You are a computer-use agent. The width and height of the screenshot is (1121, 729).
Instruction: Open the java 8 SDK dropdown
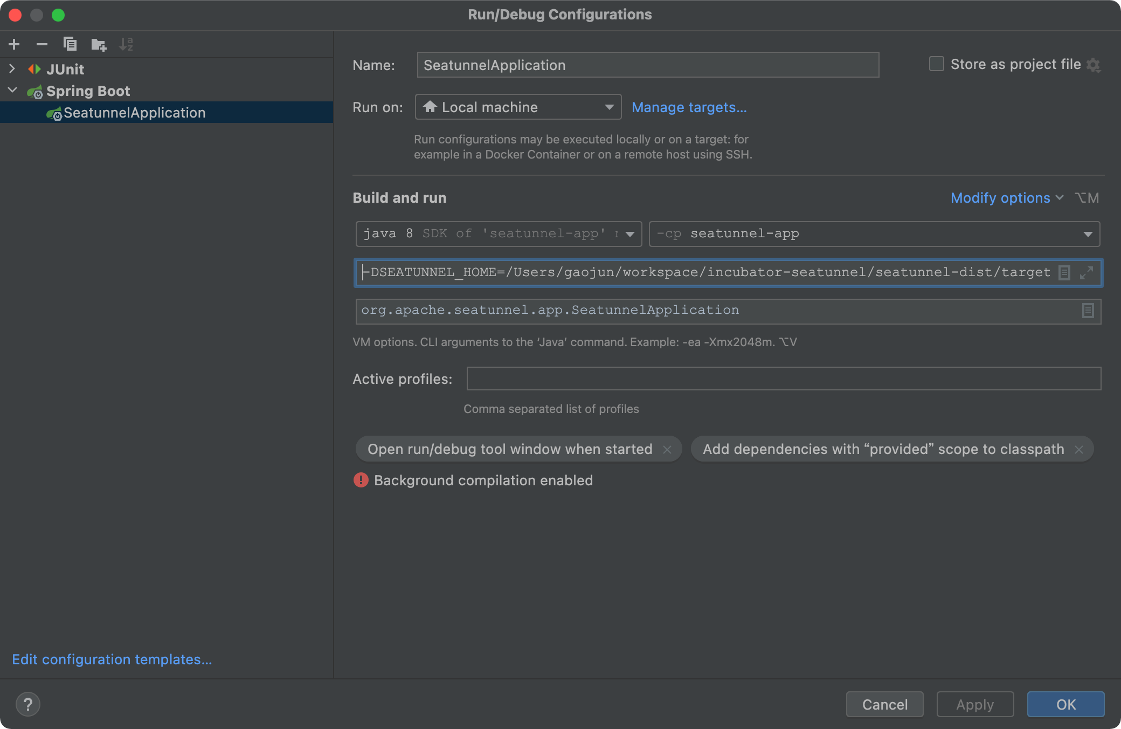(x=629, y=234)
